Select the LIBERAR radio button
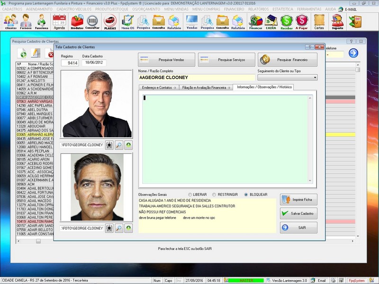 coord(190,195)
